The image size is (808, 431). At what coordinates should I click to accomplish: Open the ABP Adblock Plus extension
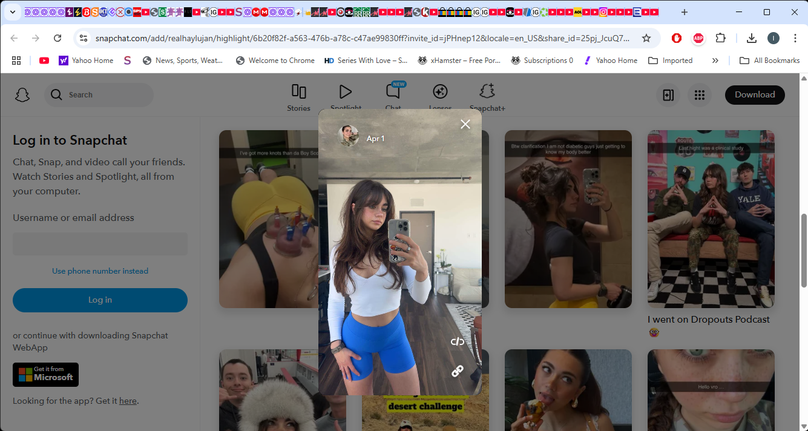tap(698, 38)
